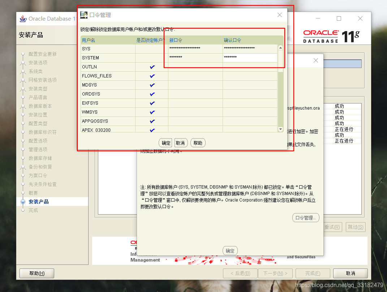Click the OUTLN new password cell
The image size is (387, 292).
coord(195,67)
